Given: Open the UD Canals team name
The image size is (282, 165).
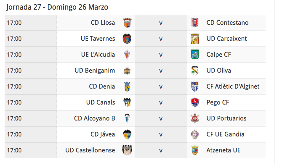Looking at the screenshot, I should (x=101, y=102).
